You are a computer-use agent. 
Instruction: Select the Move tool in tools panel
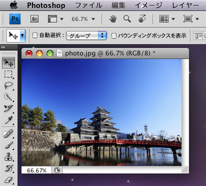click(x=8, y=62)
